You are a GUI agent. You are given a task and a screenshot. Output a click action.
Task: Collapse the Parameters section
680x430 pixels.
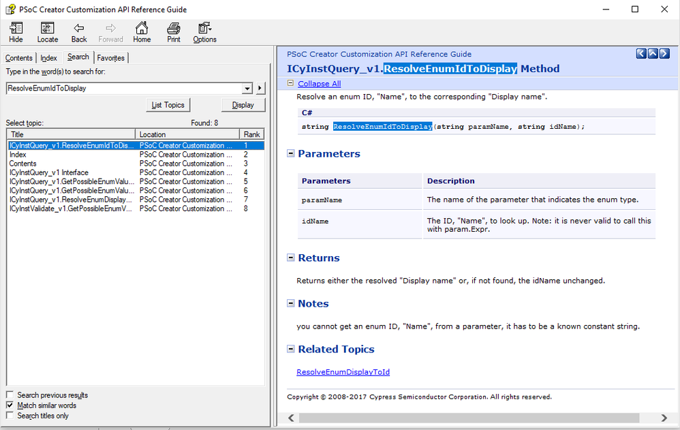point(290,153)
